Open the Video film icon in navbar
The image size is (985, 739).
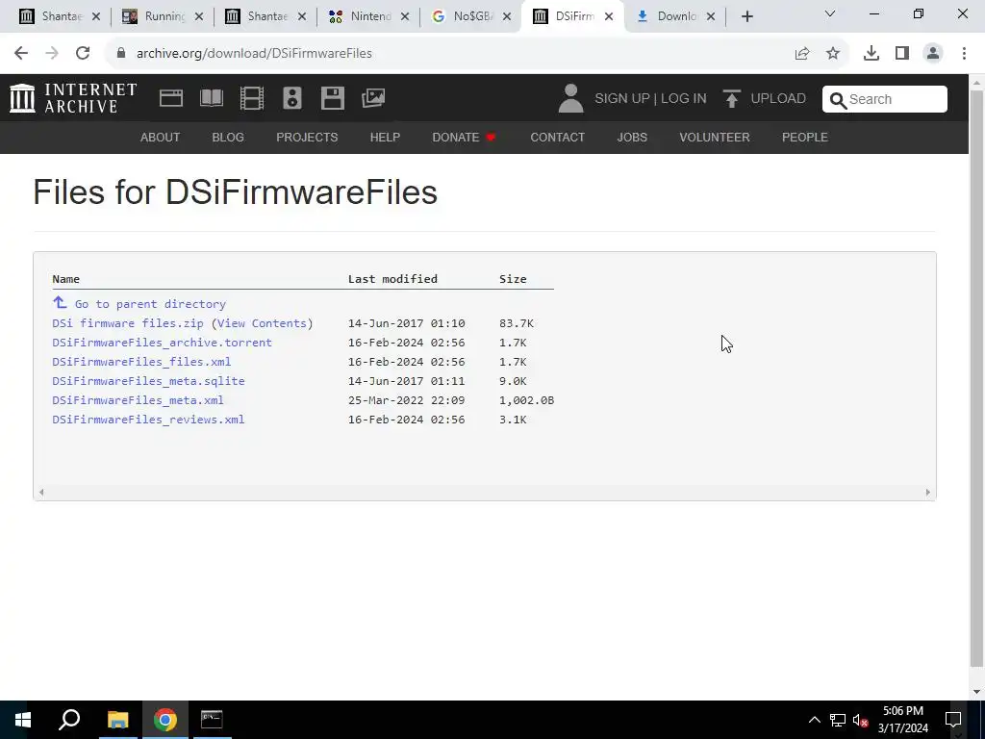tap(252, 98)
